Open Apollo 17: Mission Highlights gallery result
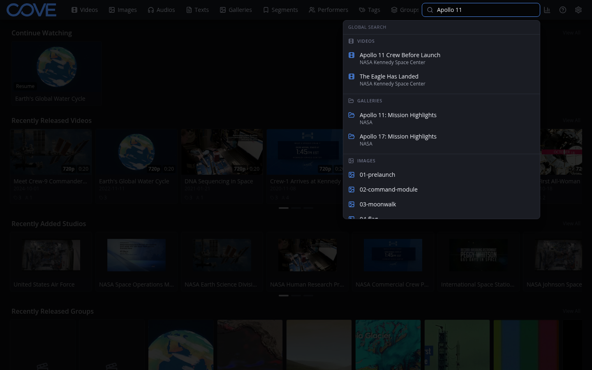This screenshot has width=592, height=370. (x=442, y=140)
